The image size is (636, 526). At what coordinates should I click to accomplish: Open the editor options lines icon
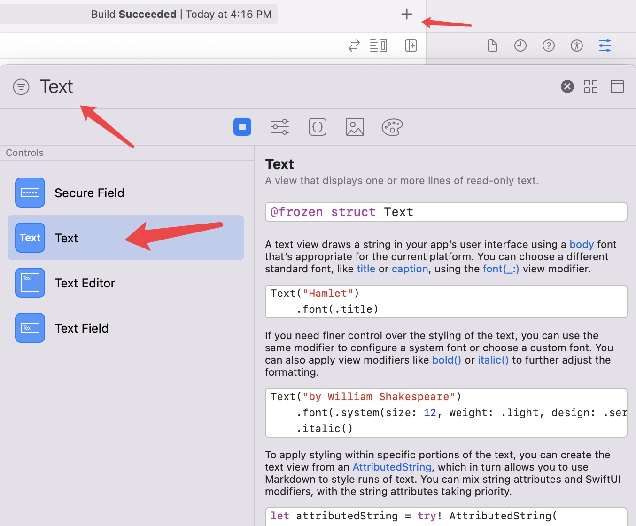click(x=379, y=46)
